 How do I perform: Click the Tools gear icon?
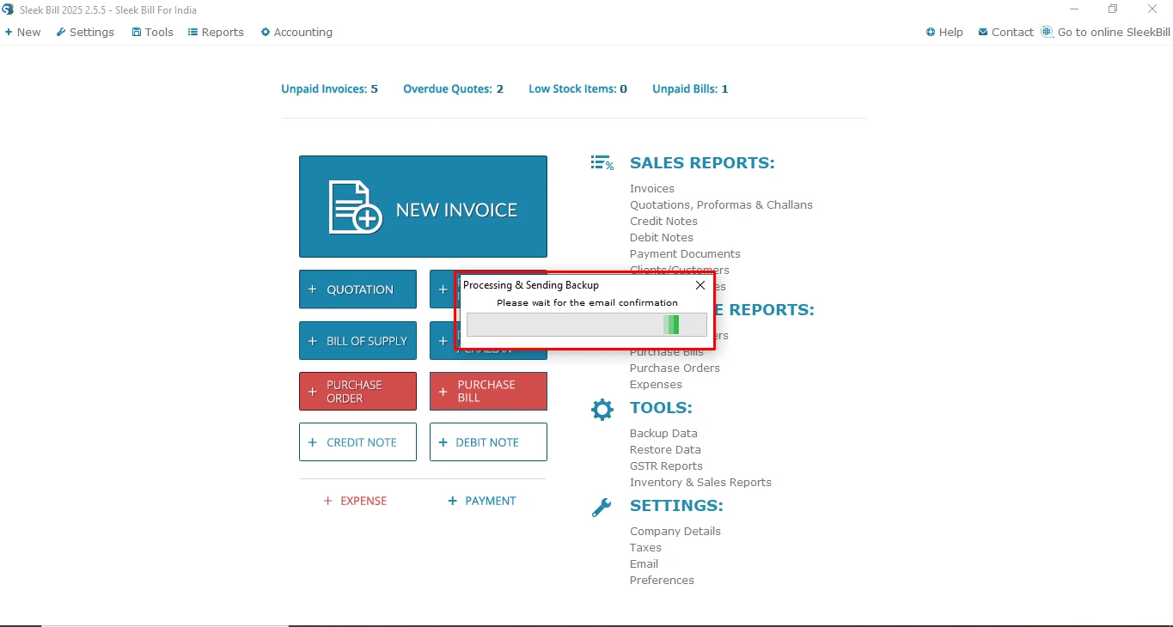602,409
